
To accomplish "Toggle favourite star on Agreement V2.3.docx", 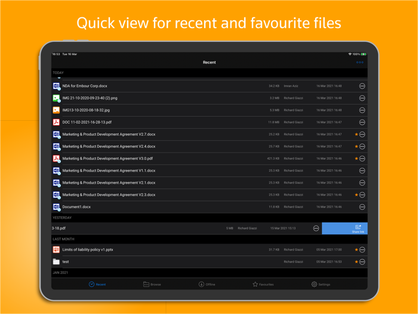I will tap(356, 194).
